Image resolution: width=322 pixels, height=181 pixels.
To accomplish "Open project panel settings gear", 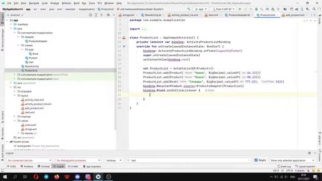I will click(108, 15).
